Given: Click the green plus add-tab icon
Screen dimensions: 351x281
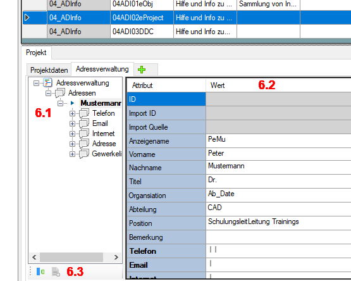Looking at the screenshot, I should tap(142, 70).
